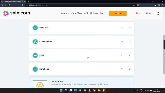Click the Control Flow module title
The height and width of the screenshot is (93, 165).
(x=46, y=42)
